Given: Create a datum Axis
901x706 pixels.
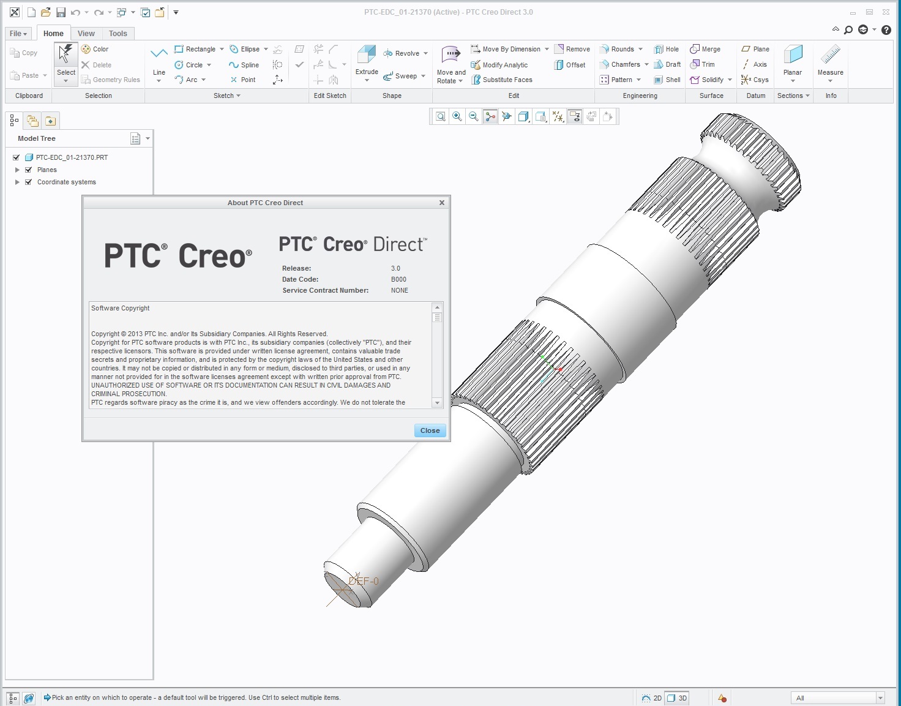Looking at the screenshot, I should coord(754,64).
